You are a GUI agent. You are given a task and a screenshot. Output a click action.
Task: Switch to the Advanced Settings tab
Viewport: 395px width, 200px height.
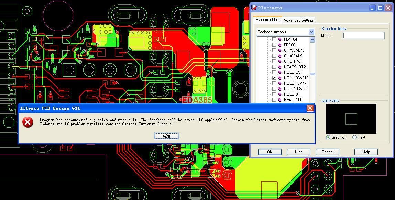pyautogui.click(x=299, y=20)
